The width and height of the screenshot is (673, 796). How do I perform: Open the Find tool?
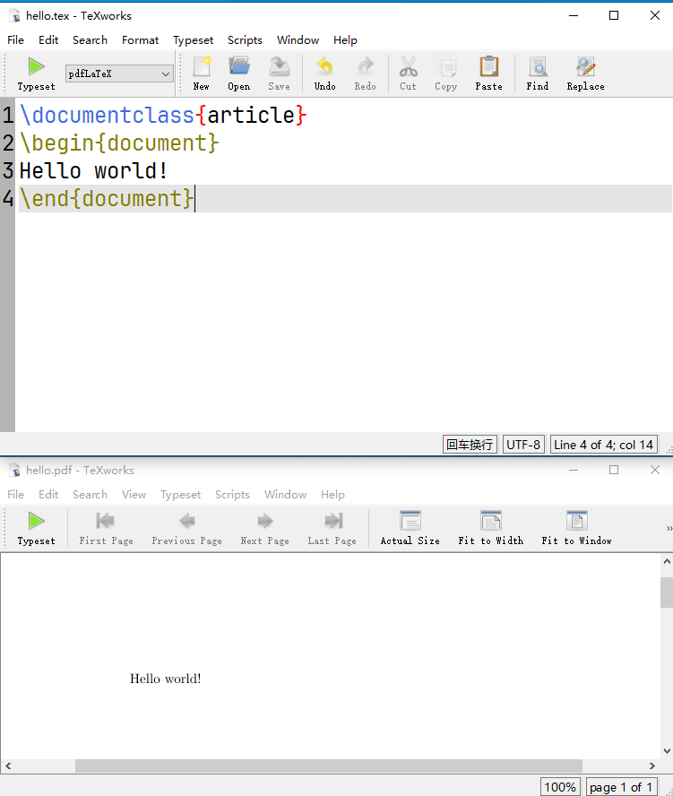(538, 74)
